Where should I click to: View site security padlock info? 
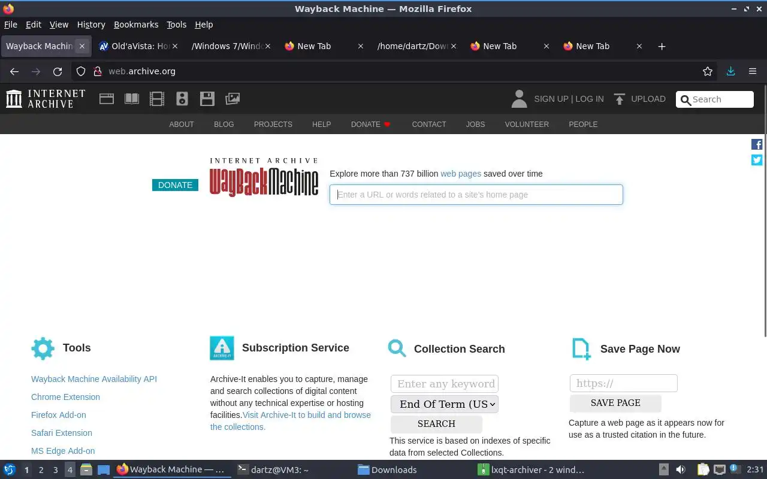pos(98,71)
